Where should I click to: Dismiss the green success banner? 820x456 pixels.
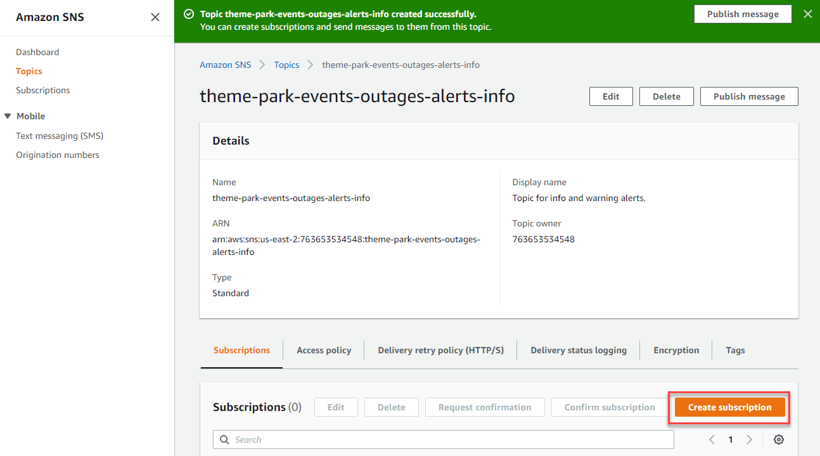[807, 14]
